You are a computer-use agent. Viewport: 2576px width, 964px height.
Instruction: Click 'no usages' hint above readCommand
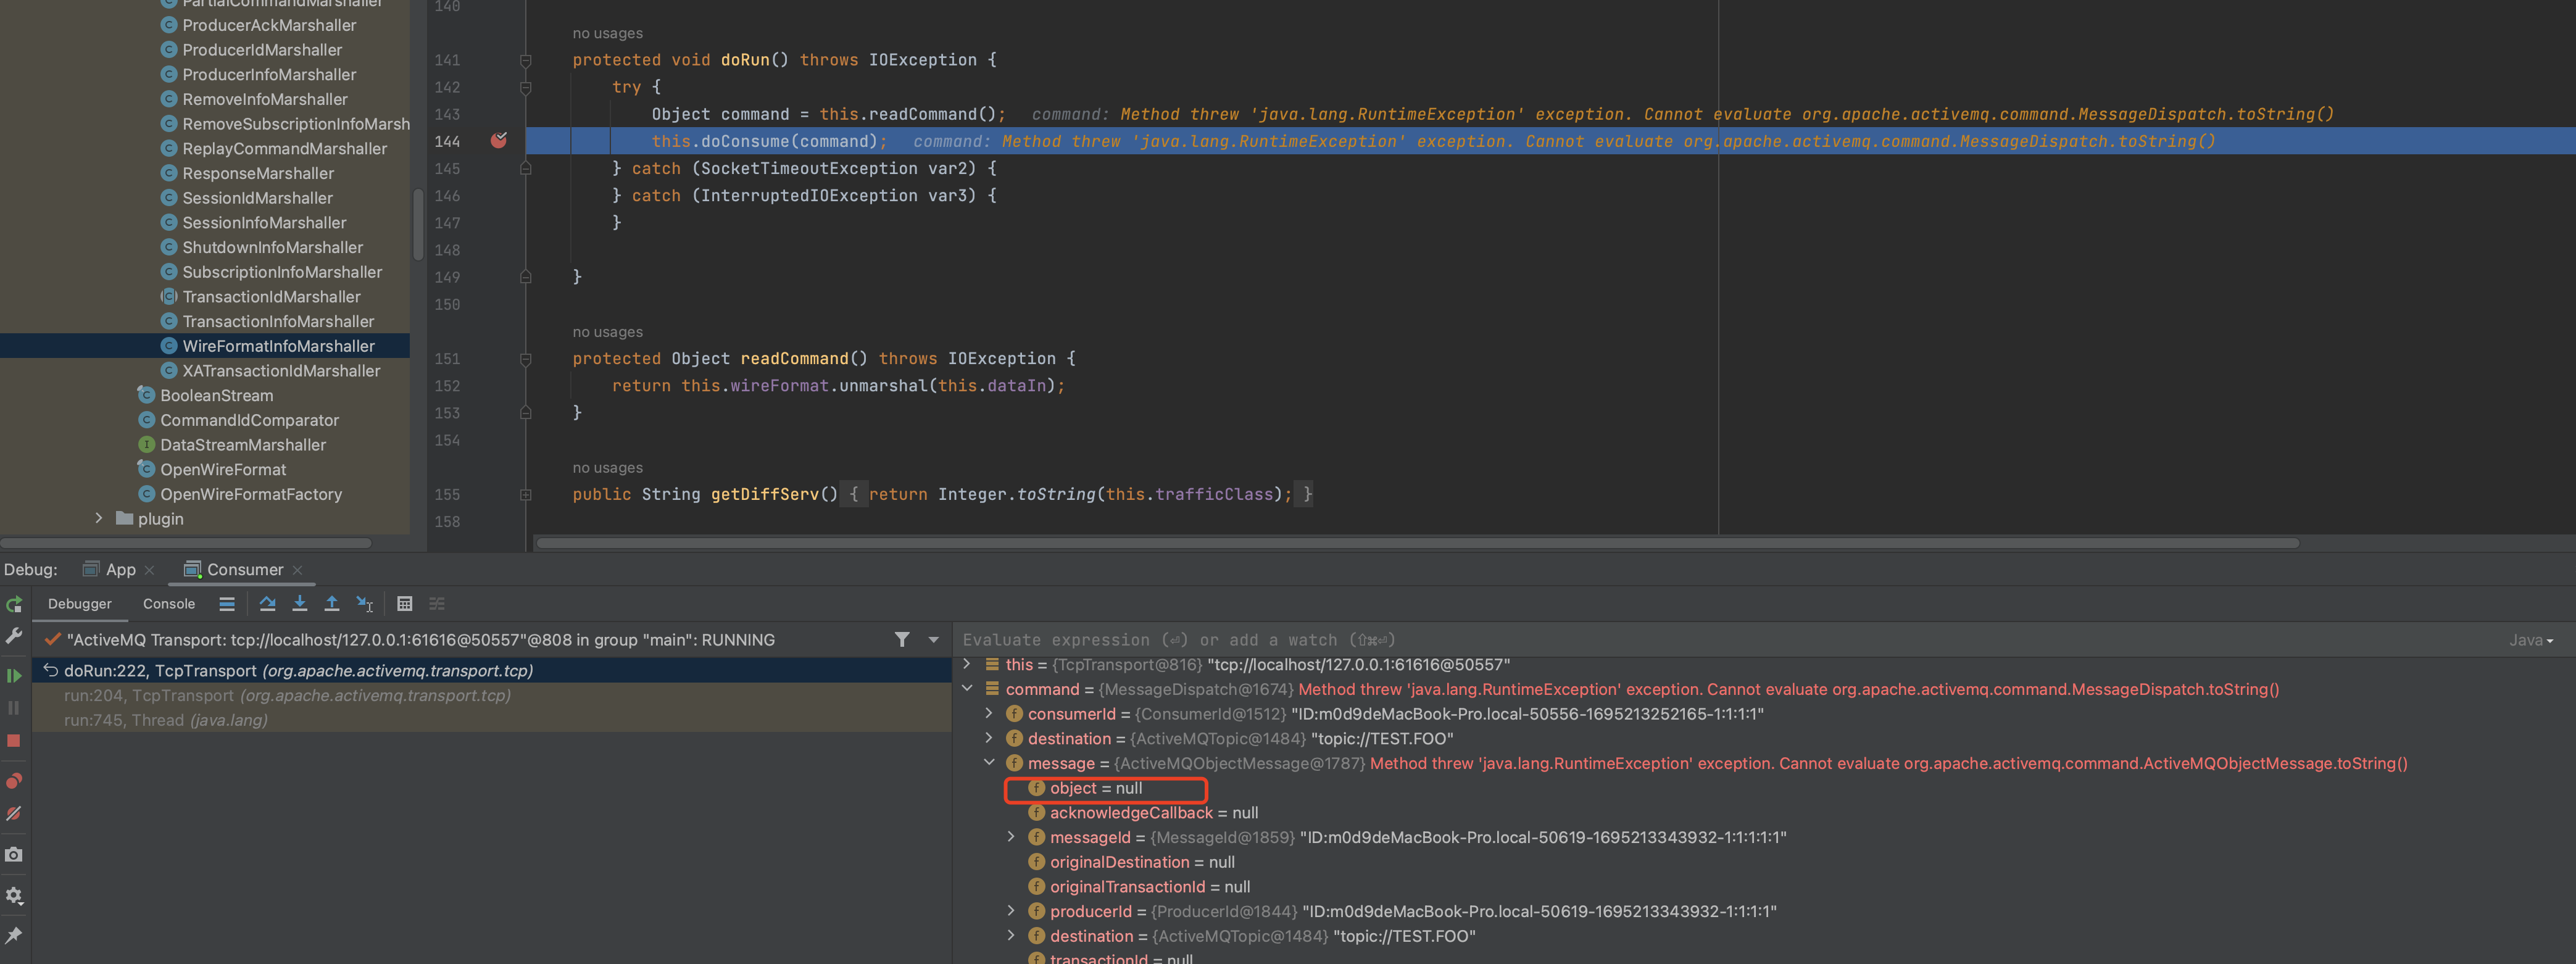point(607,332)
